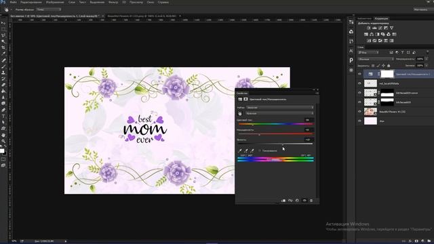Add a Black & White adjustment
434x244 pixels.
point(377,35)
